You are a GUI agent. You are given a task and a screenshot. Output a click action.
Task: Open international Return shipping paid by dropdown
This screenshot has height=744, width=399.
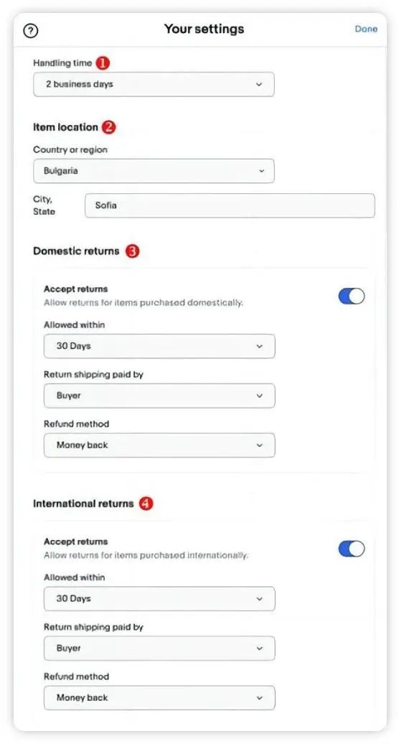[159, 648]
